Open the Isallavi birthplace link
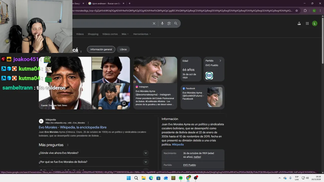The width and height of the screenshot is (324, 182). tap(197, 157)
